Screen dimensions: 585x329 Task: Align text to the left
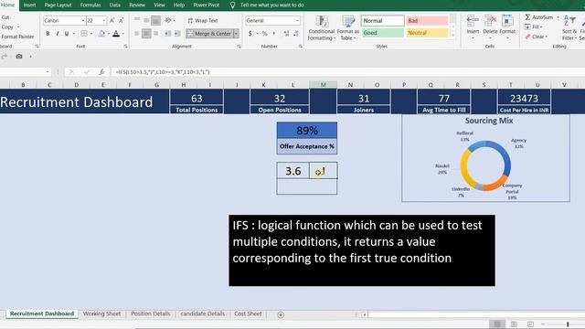pyautogui.click(x=137, y=34)
